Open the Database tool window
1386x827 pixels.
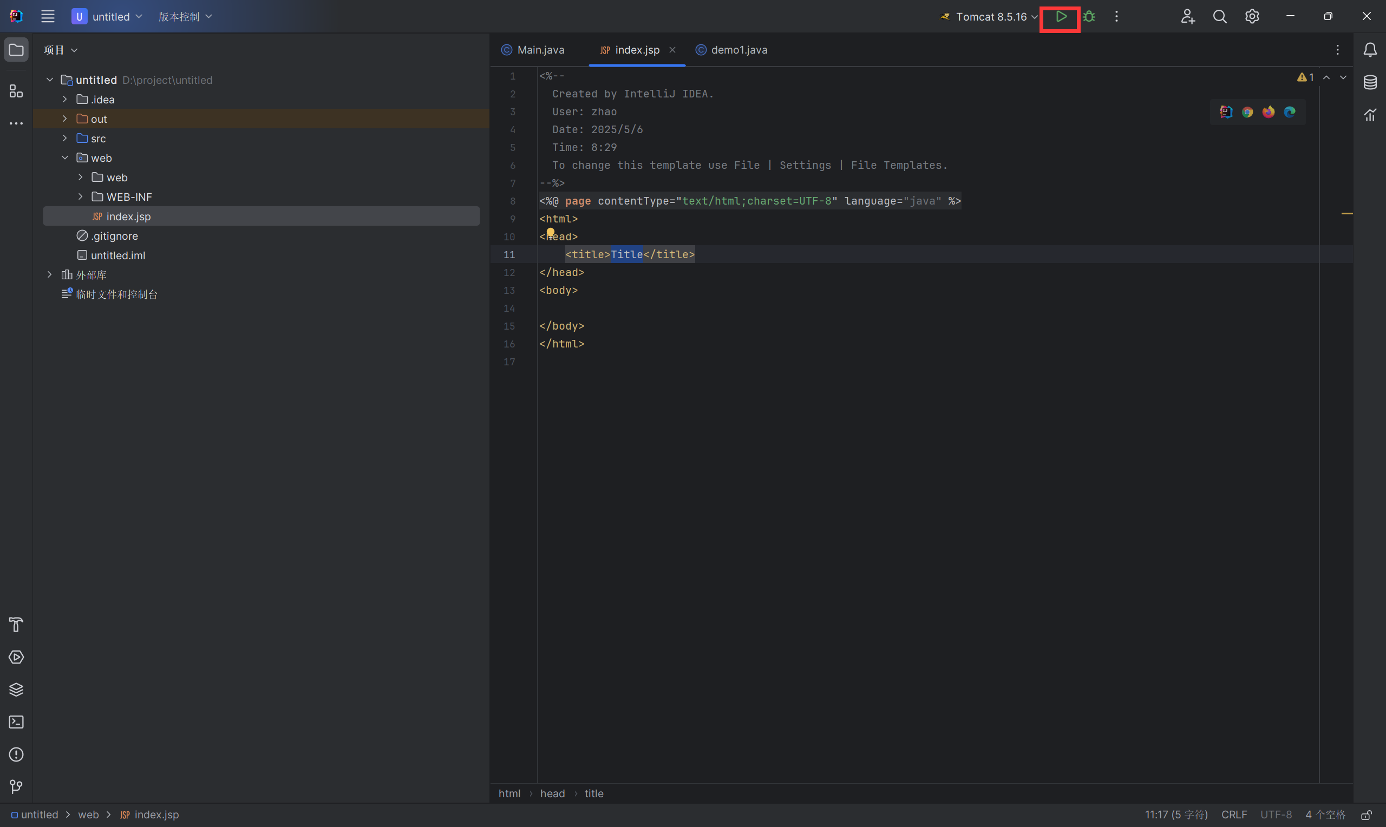pos(1370,82)
